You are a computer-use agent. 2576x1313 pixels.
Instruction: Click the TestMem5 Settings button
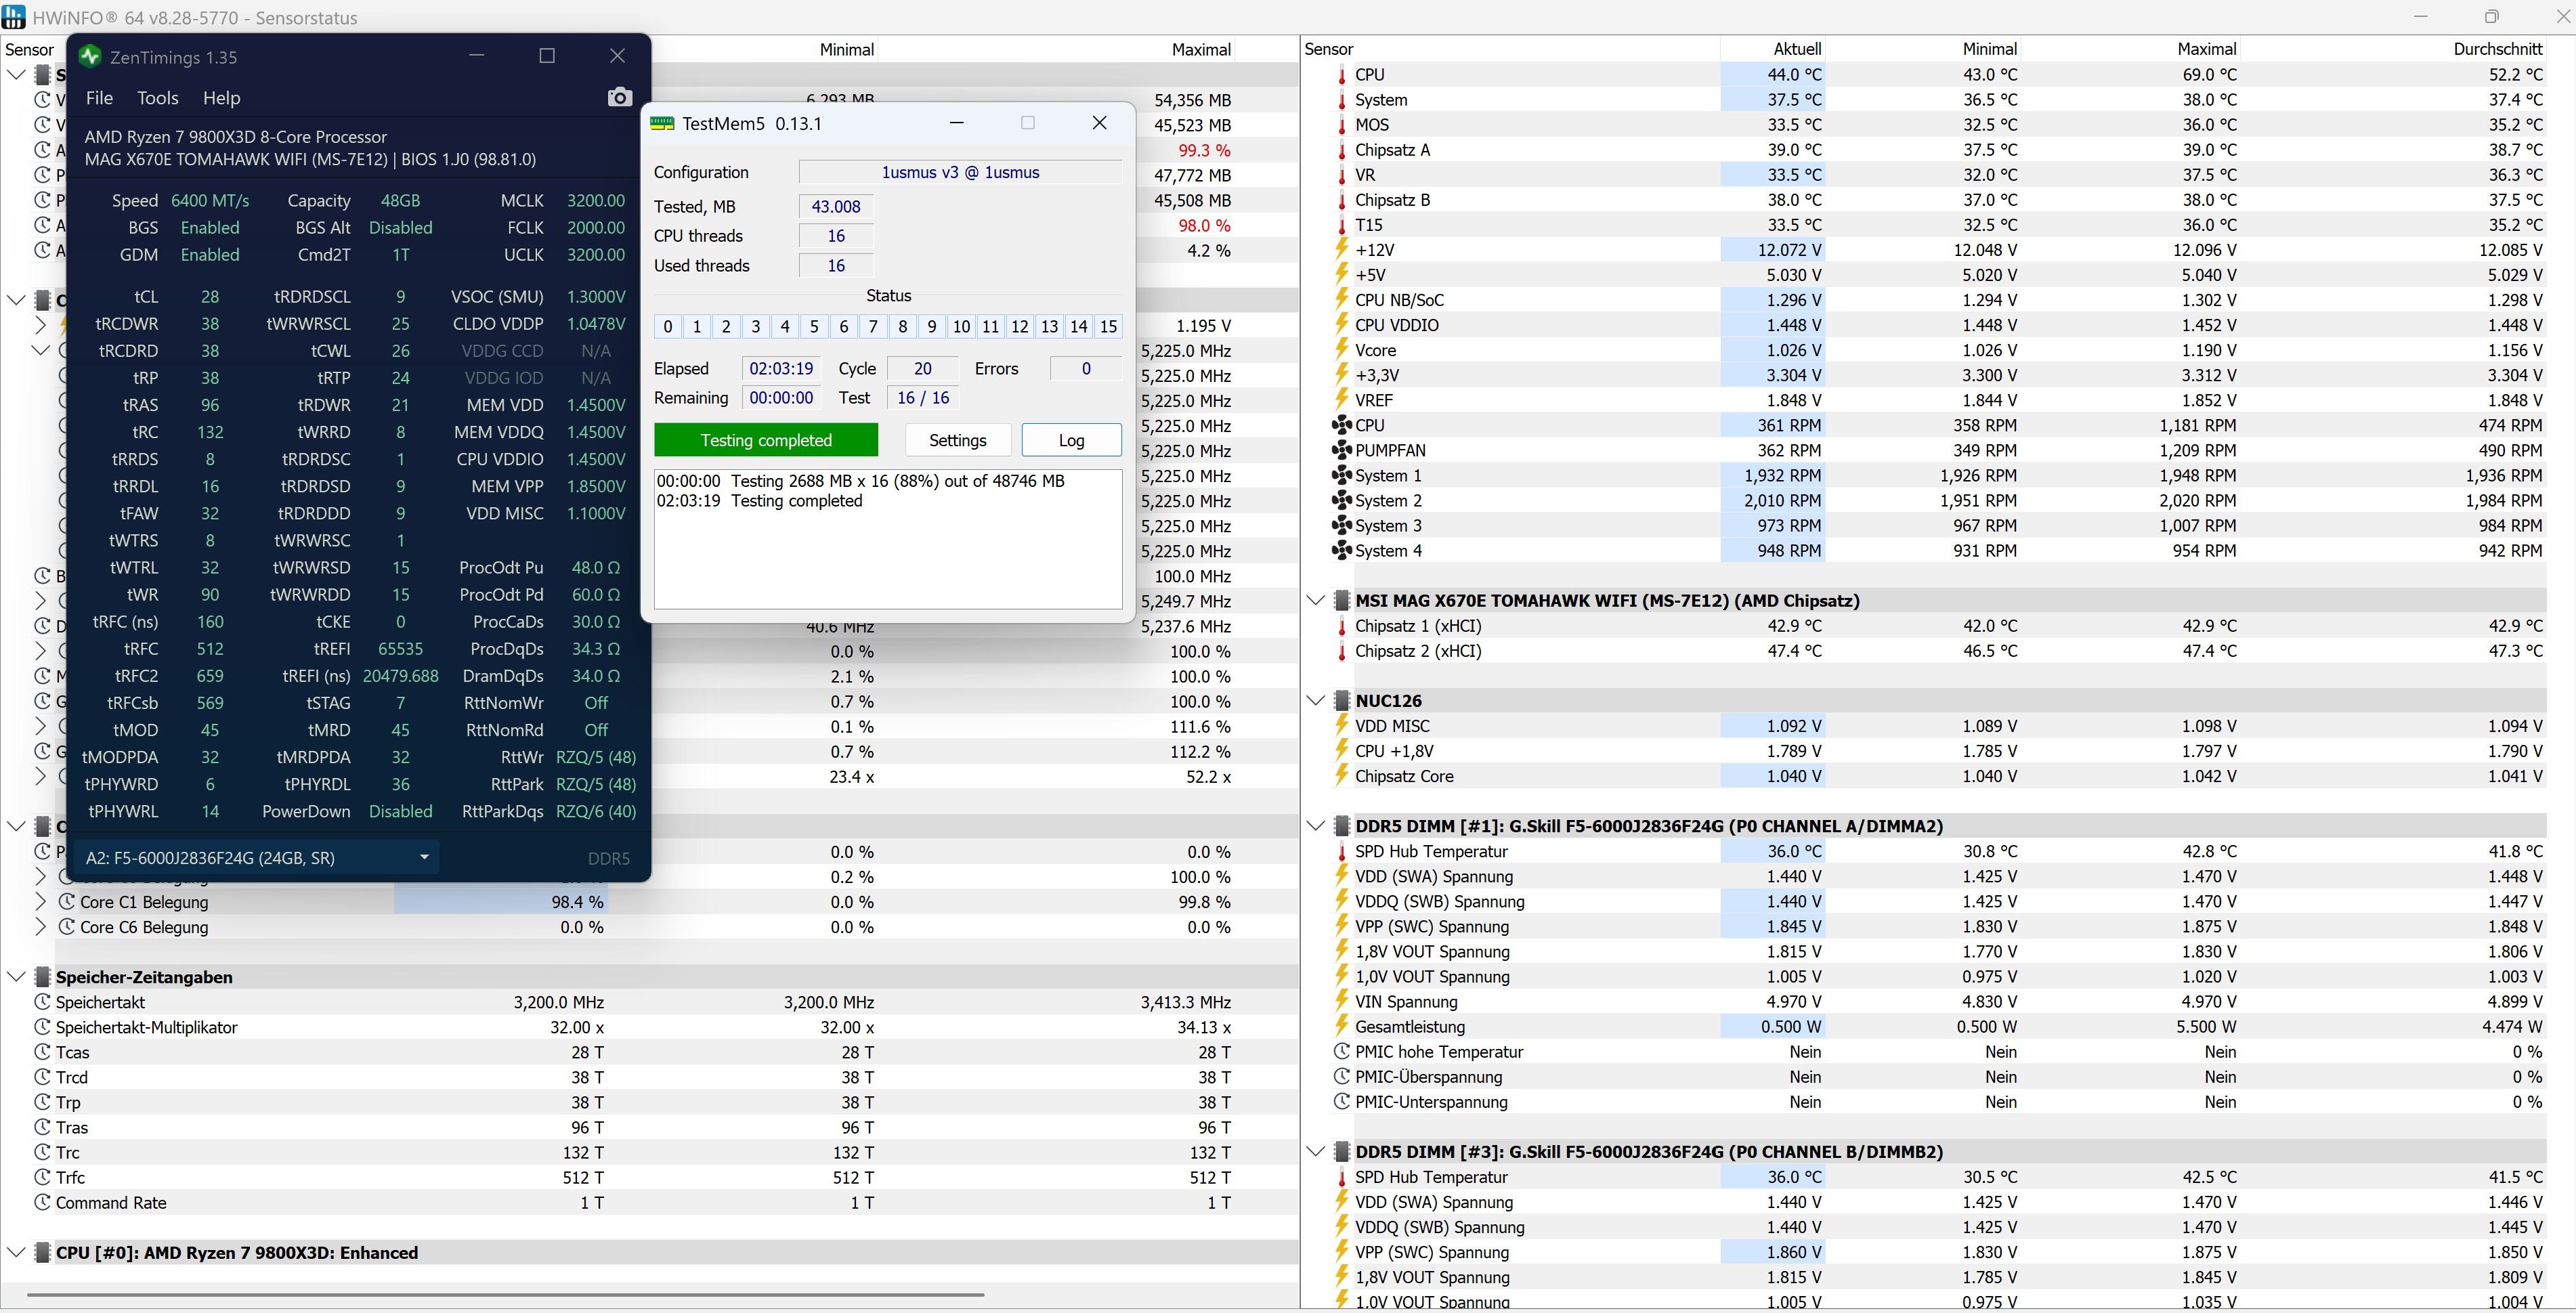[x=957, y=440]
